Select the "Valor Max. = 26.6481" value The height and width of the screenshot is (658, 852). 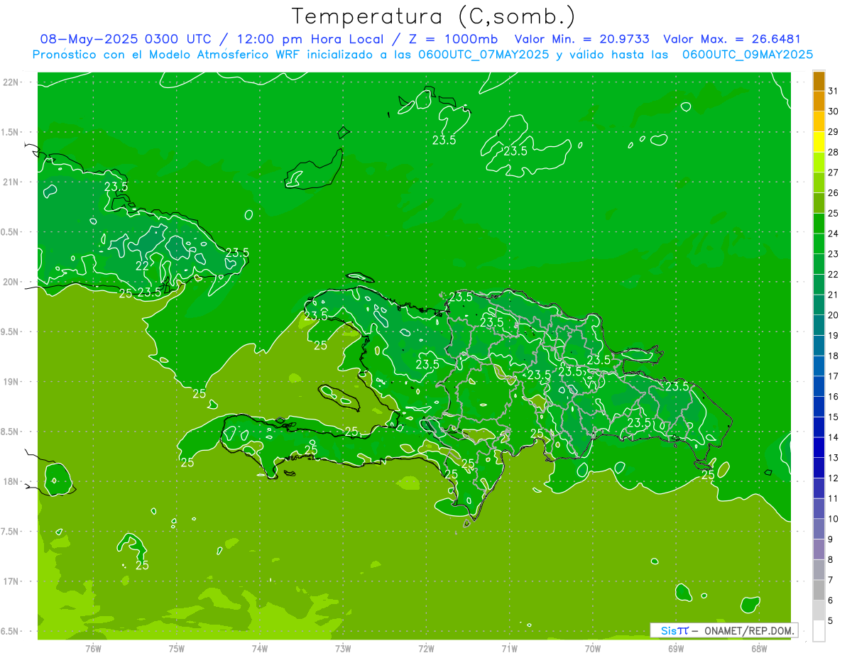pos(732,40)
